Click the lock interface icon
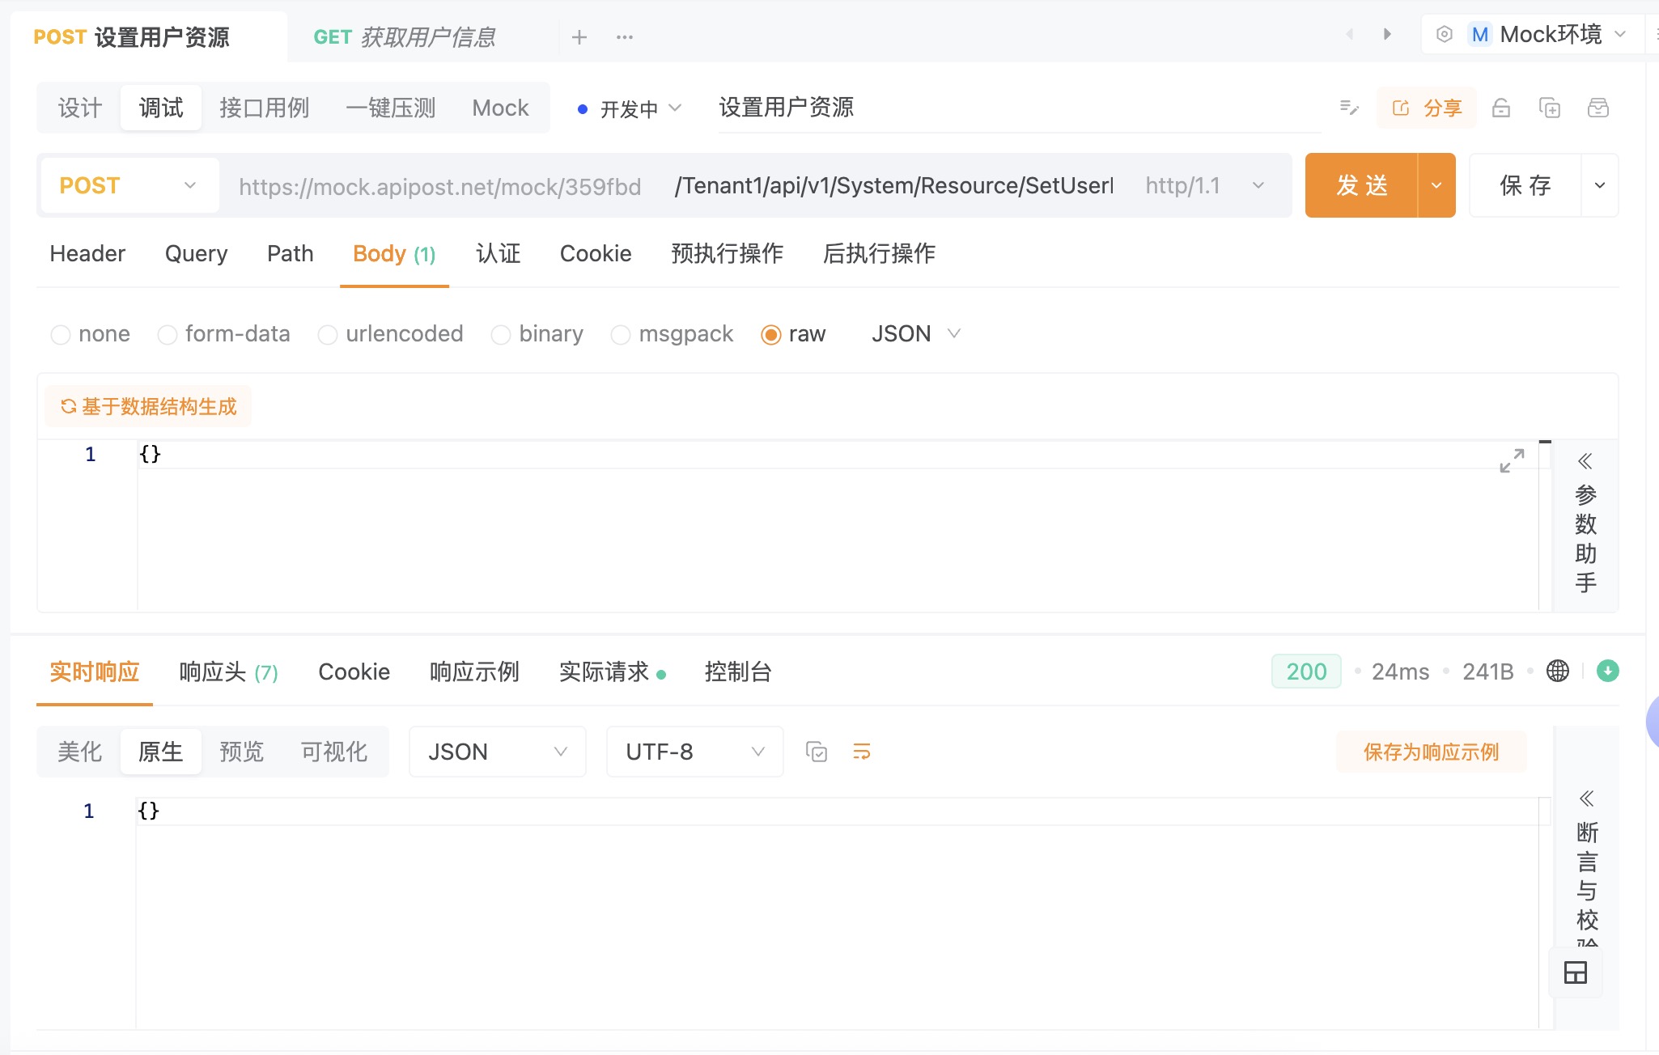This screenshot has width=1659, height=1055. [x=1501, y=108]
